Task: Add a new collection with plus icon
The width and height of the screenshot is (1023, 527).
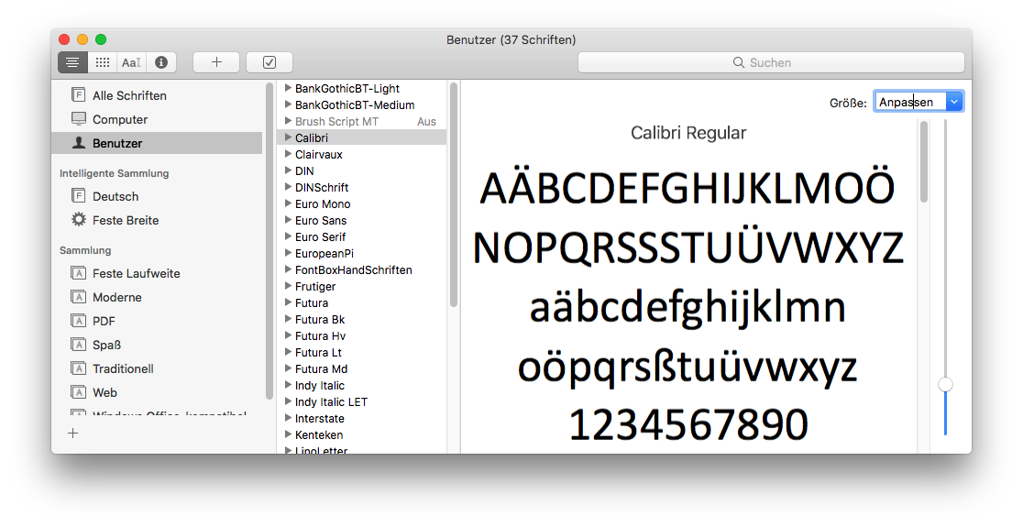Action: point(73,434)
